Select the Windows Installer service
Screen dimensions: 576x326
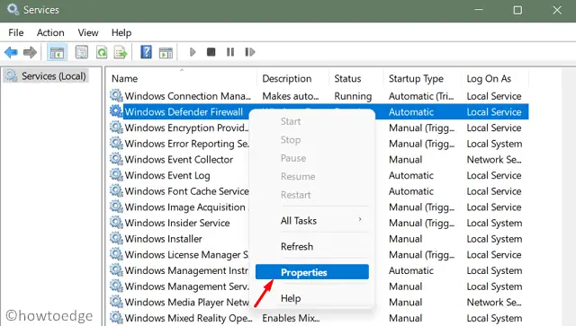[164, 239]
